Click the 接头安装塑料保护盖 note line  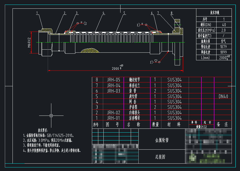pos(52,151)
